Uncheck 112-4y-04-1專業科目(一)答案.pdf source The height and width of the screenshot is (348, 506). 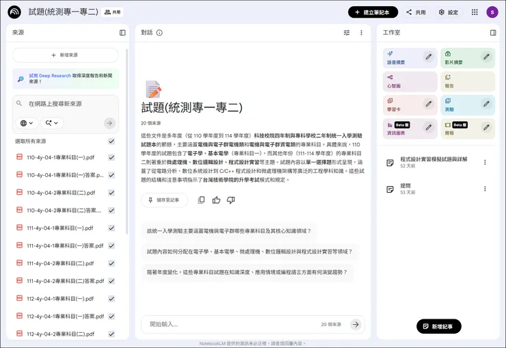pyautogui.click(x=111, y=317)
